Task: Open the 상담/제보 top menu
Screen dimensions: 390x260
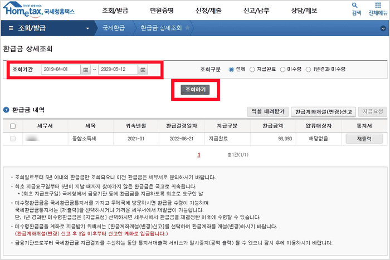Action: pos(304,11)
